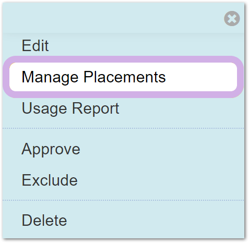Click the highlighted Manage Placements entry
The image size is (249, 243).
click(x=123, y=77)
